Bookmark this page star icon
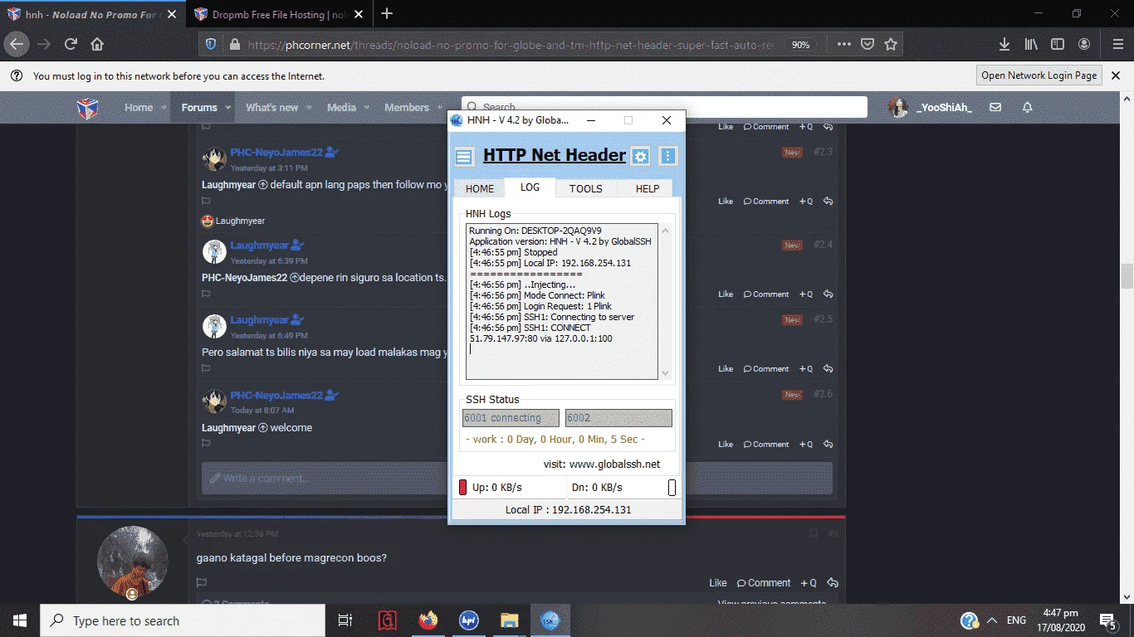 (891, 45)
